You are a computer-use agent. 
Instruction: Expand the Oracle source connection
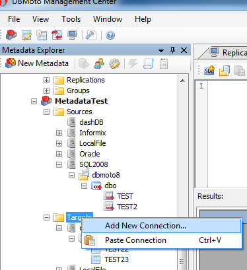59,154
